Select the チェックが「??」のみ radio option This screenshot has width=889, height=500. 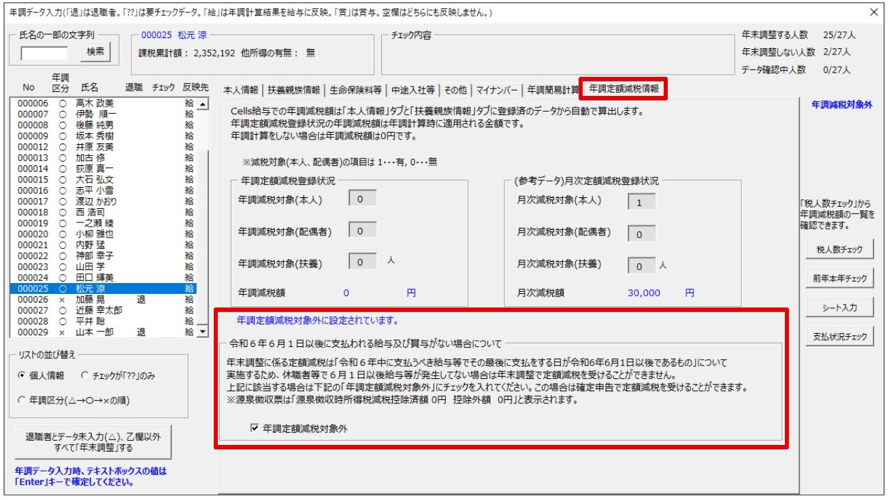[x=84, y=375]
